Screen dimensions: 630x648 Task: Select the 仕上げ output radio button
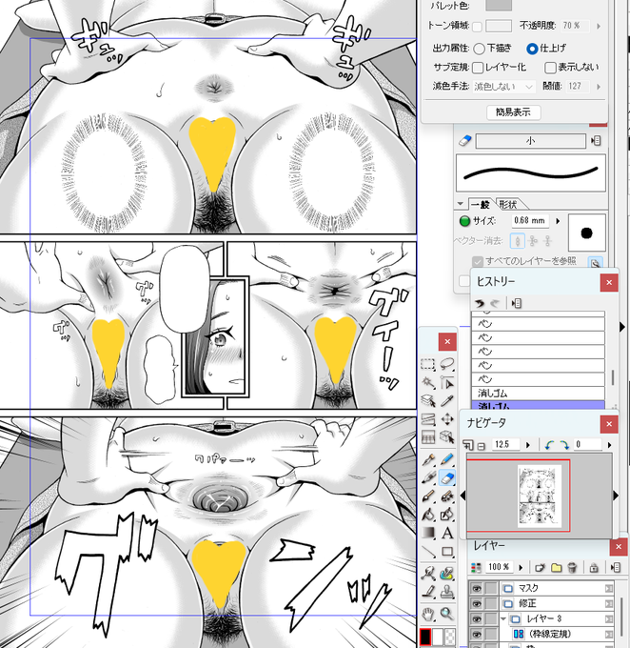click(532, 49)
